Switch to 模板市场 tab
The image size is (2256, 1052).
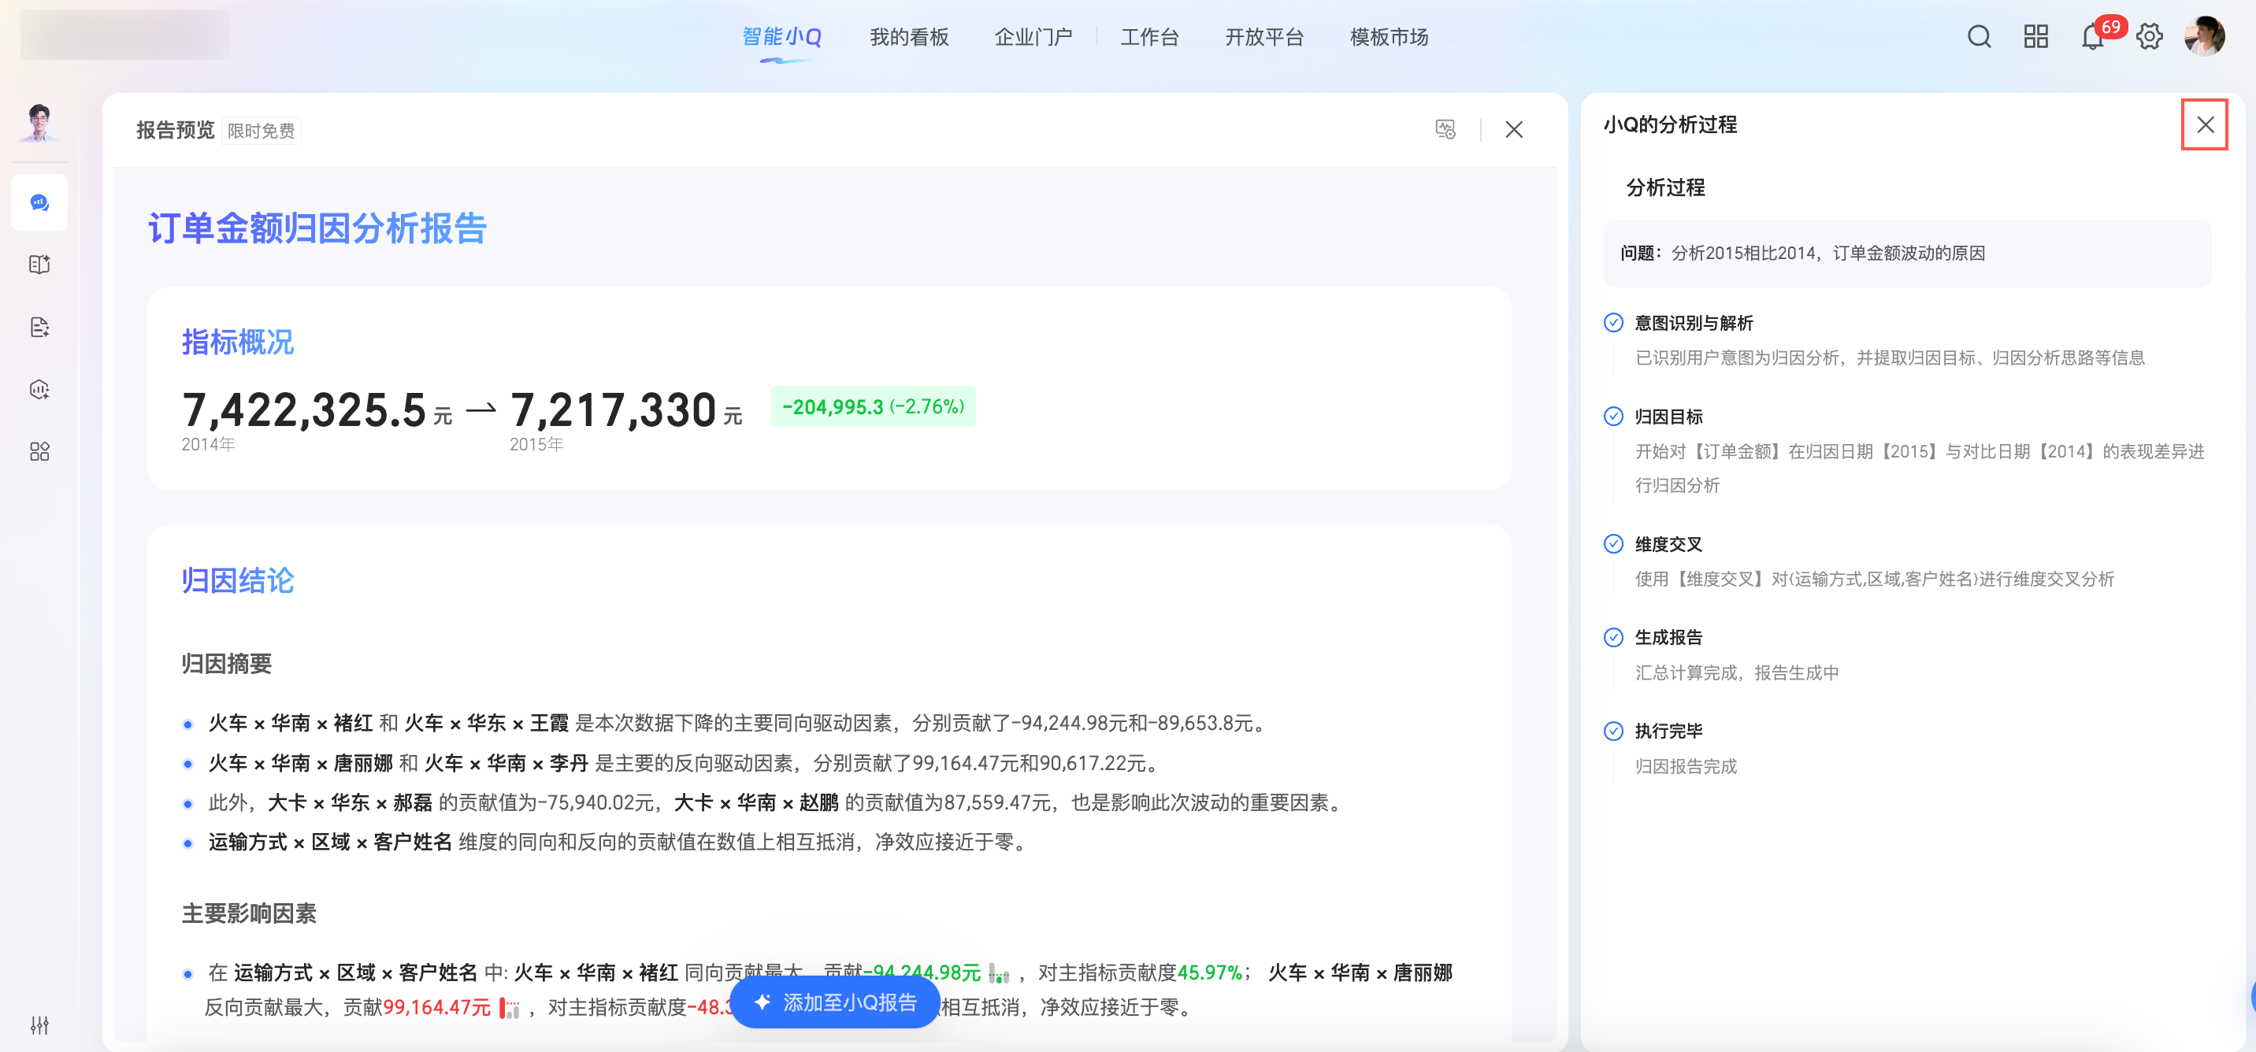pos(1388,37)
